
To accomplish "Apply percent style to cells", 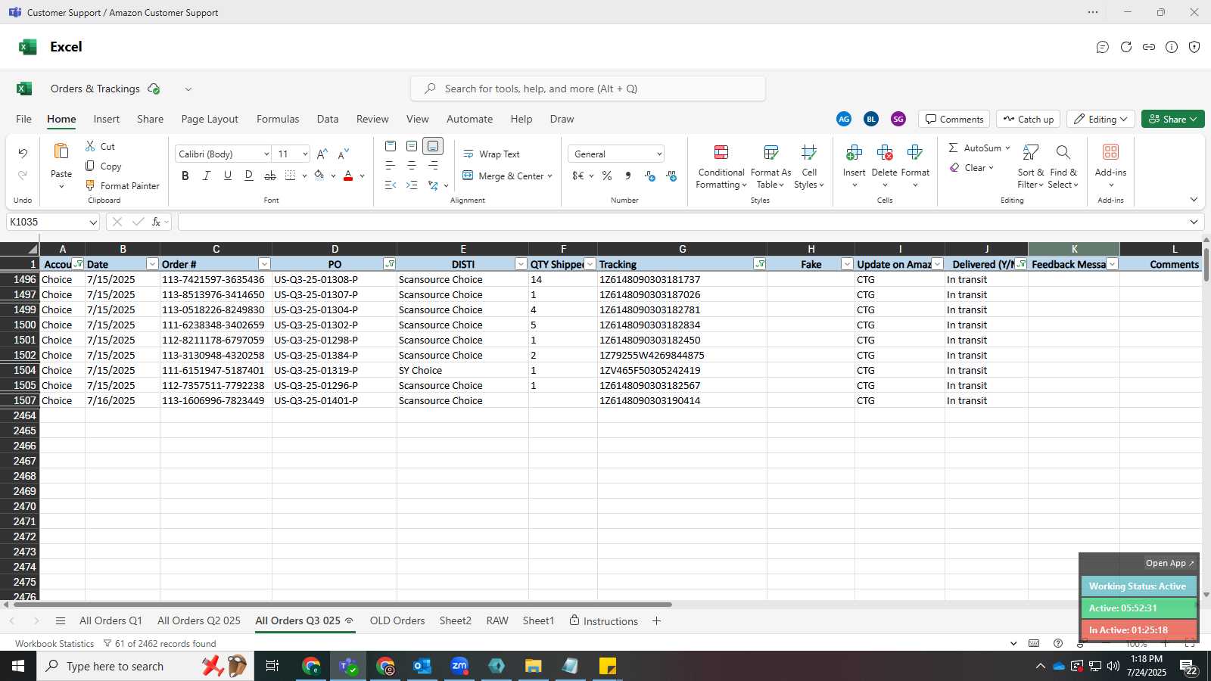I will tap(607, 176).
